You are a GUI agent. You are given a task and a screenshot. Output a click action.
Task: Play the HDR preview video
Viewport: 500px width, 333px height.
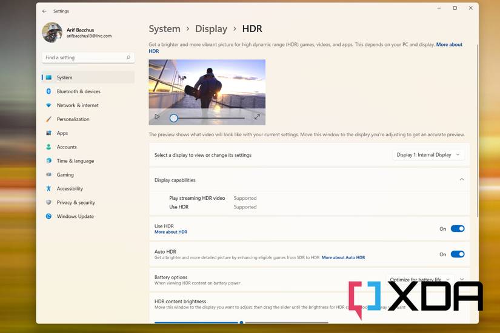pyautogui.click(x=157, y=117)
